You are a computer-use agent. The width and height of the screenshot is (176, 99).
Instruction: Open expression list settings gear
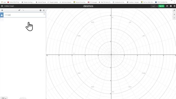click(x=40, y=10)
